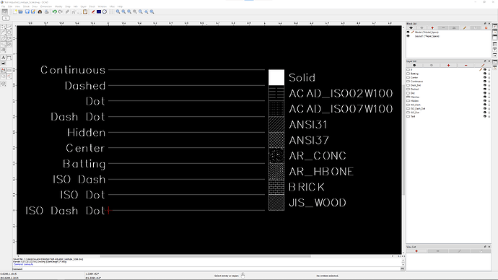
Task: Toggle draft mode with the red pencil icon
Action: [x=93, y=12]
